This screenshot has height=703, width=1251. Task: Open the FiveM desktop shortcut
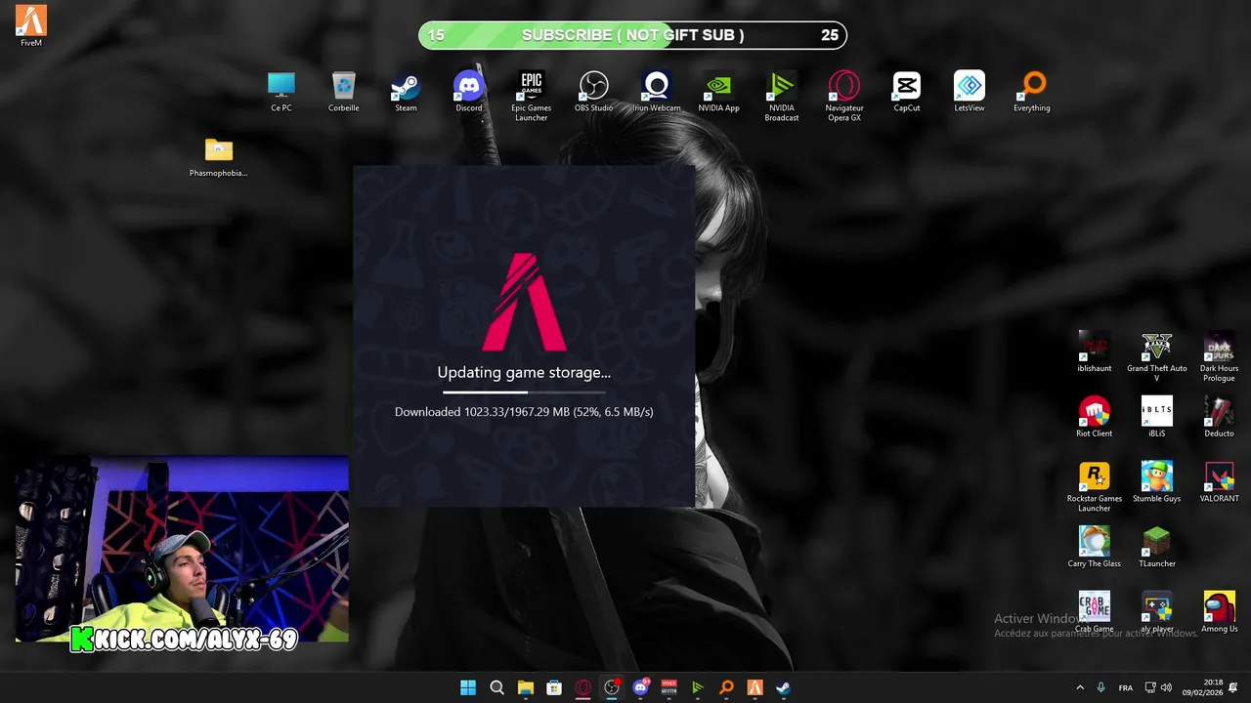click(x=31, y=25)
